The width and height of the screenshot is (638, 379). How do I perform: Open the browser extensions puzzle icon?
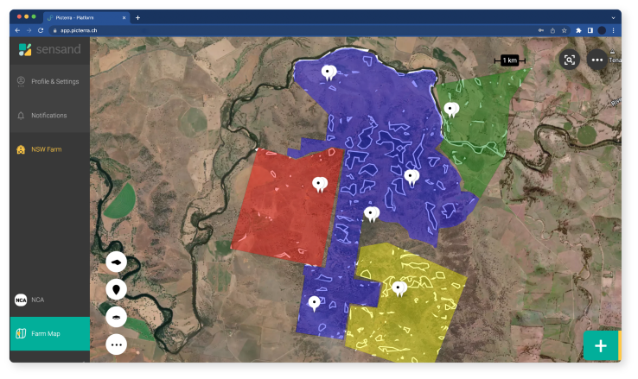tap(578, 30)
